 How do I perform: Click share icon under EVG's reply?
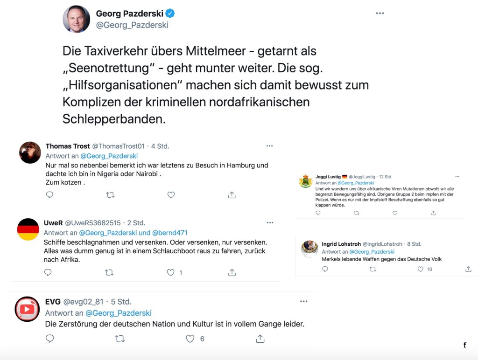(260, 339)
